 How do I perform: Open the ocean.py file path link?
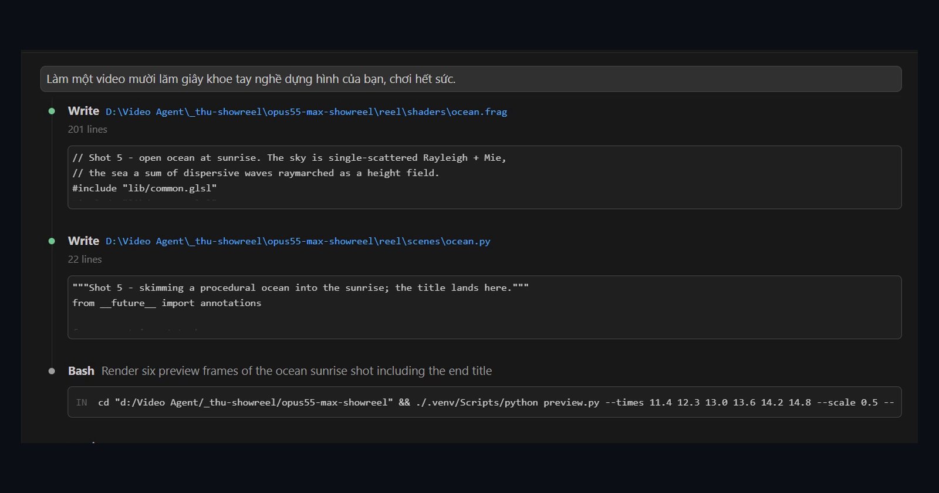(298, 241)
